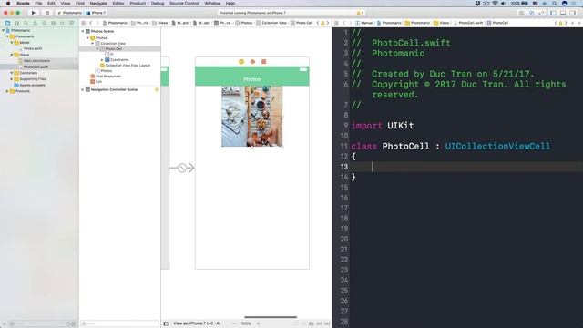This screenshot has width=583, height=328.
Task: Click the yellow view controller icon above the scene
Action: click(241, 62)
